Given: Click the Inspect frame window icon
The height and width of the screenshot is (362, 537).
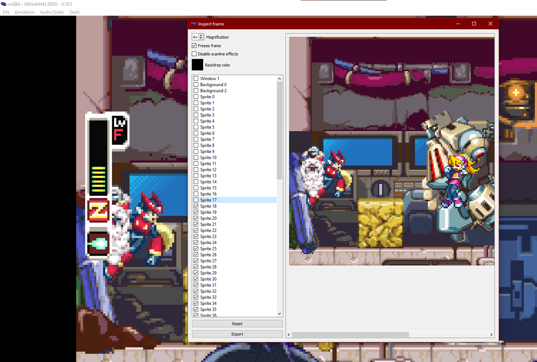Looking at the screenshot, I should (193, 24).
